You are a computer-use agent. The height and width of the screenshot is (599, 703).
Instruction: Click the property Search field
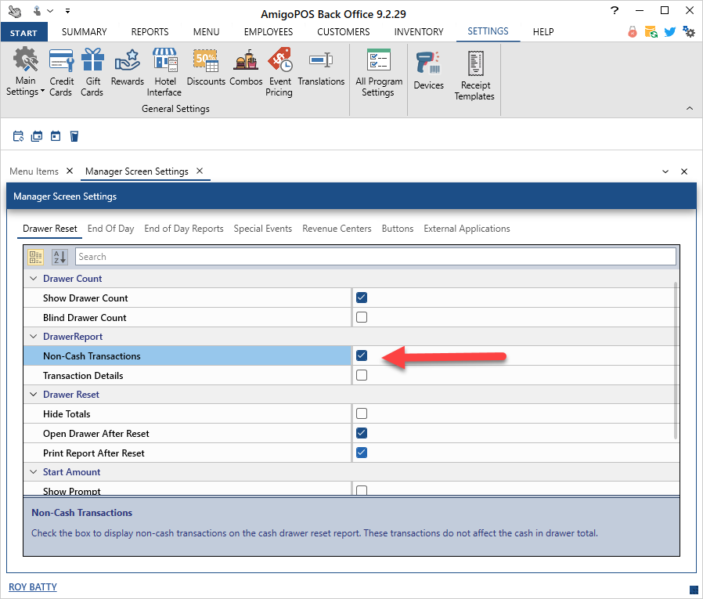(x=374, y=257)
